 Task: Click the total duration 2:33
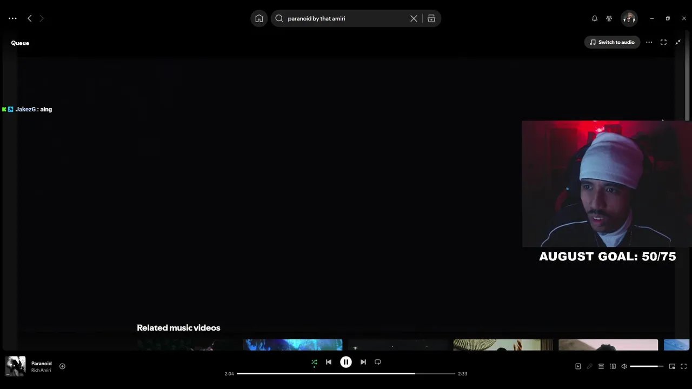click(x=463, y=374)
